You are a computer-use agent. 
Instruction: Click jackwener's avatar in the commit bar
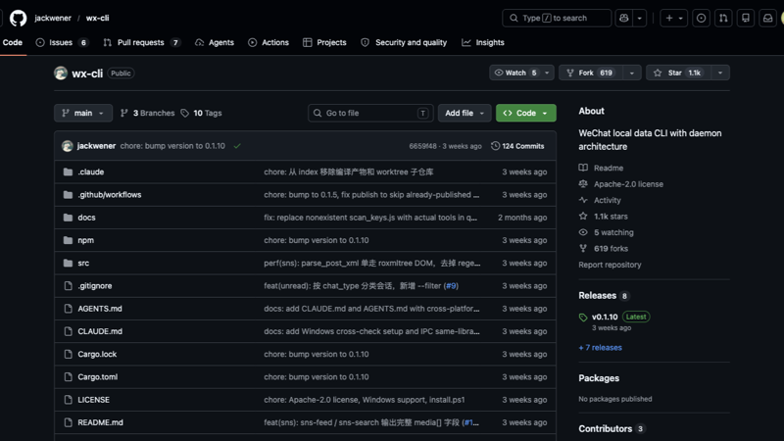click(x=68, y=146)
